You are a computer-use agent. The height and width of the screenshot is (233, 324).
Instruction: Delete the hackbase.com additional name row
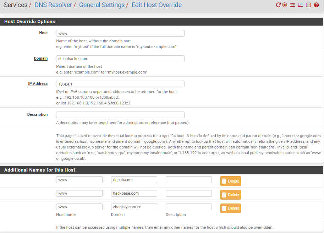230,195
